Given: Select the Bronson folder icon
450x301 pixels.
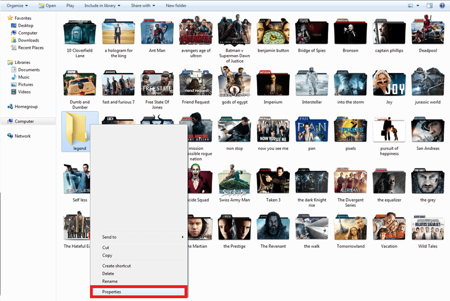Looking at the screenshot, I should tap(350, 31).
